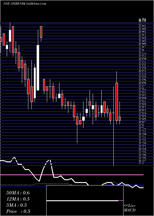The image size is (154, 216).
Task: Click the tallest white candlestick body
Action: pyautogui.click(x=38, y=68)
